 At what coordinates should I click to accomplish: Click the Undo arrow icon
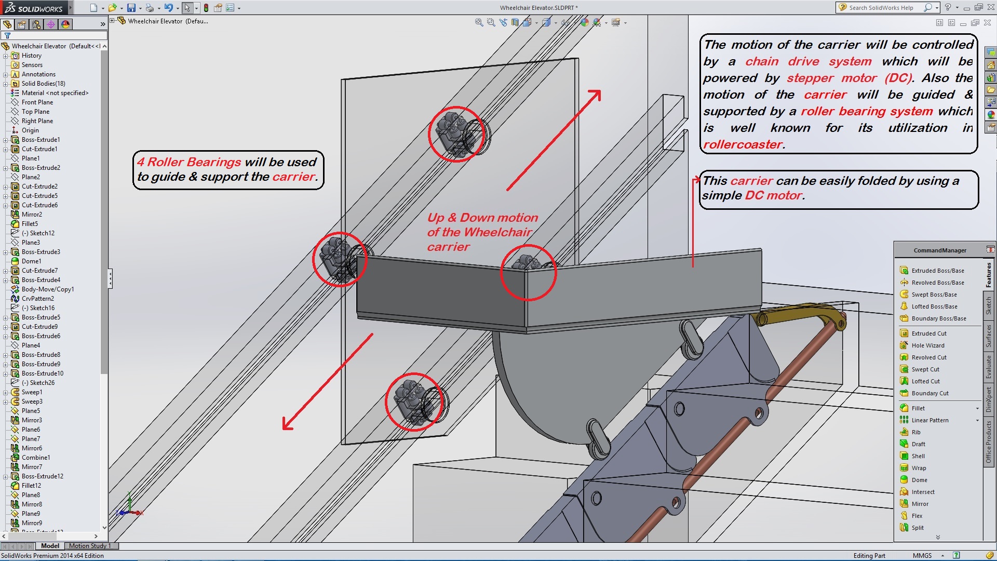168,8
